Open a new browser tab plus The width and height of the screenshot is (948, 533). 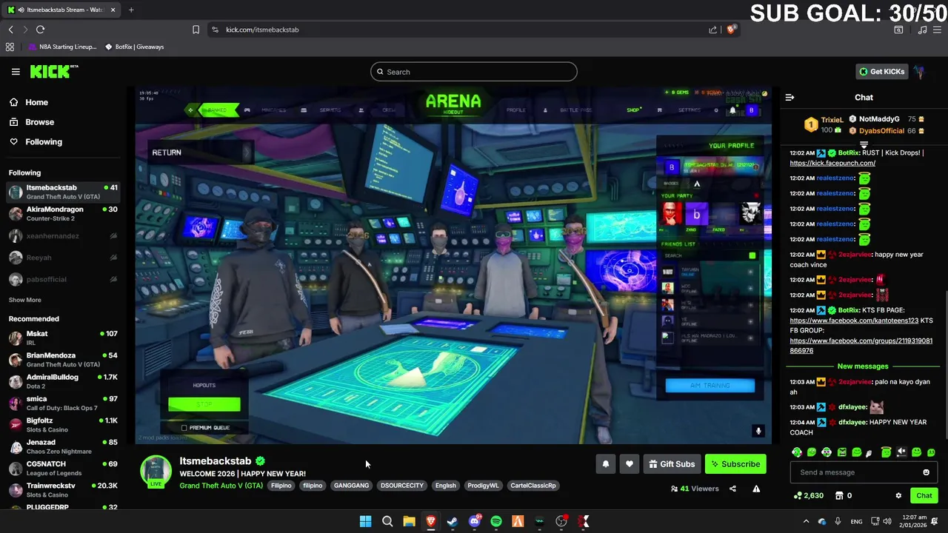click(131, 10)
